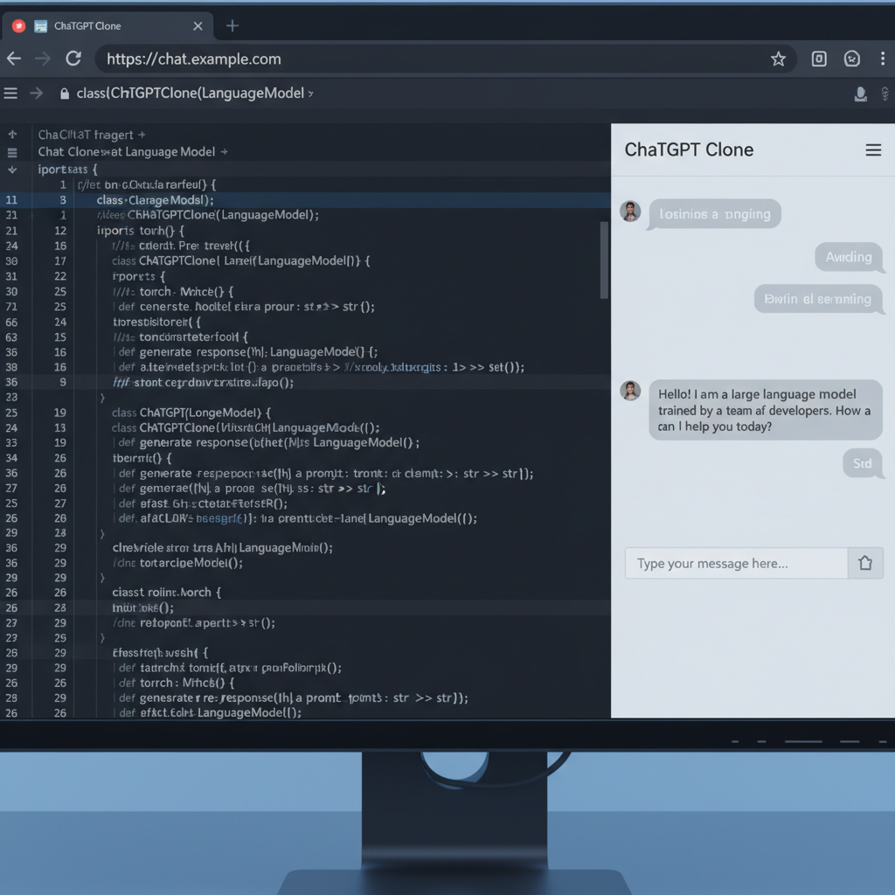Click the 'Iosinios a ɲnging' chat bubble

[x=715, y=214]
